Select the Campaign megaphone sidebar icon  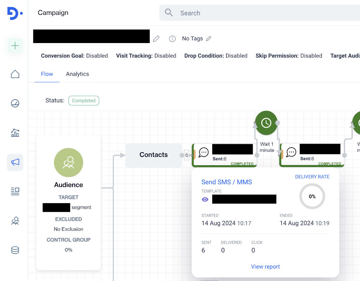15,162
